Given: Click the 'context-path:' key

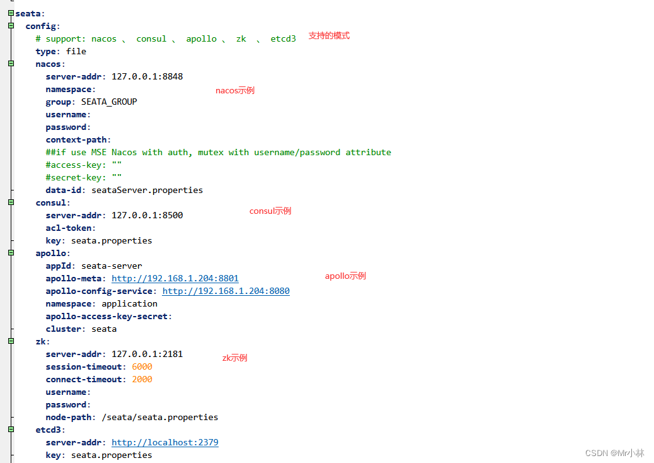Looking at the screenshot, I should 78,140.
